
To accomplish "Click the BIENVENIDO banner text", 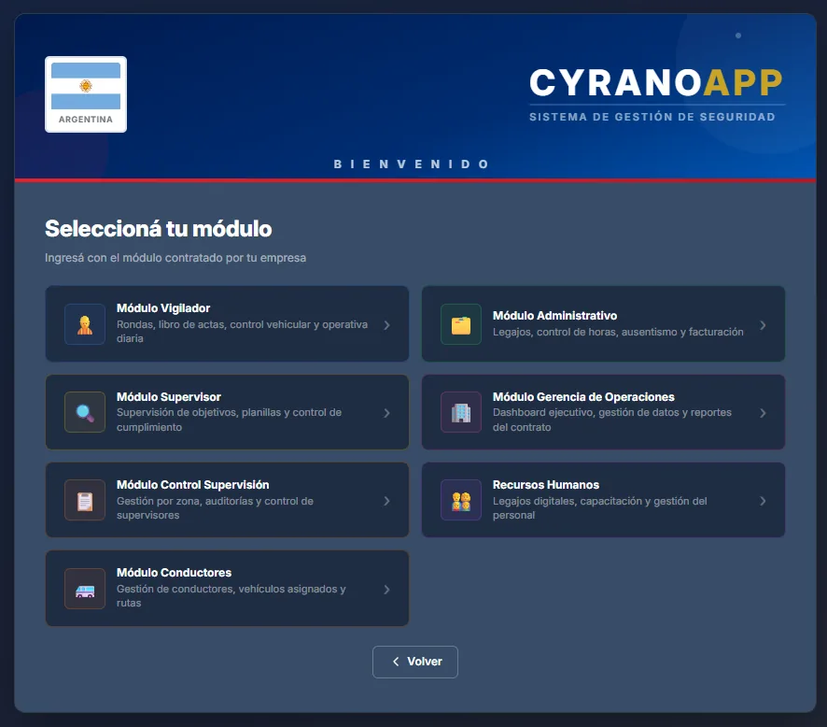I will pyautogui.click(x=412, y=164).
